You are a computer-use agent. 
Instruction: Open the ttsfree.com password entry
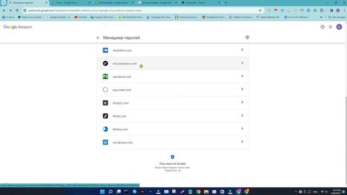click(x=172, y=129)
